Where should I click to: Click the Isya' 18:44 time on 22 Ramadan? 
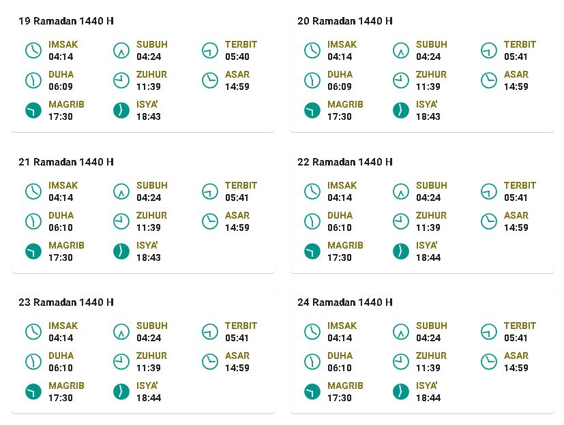(x=428, y=257)
